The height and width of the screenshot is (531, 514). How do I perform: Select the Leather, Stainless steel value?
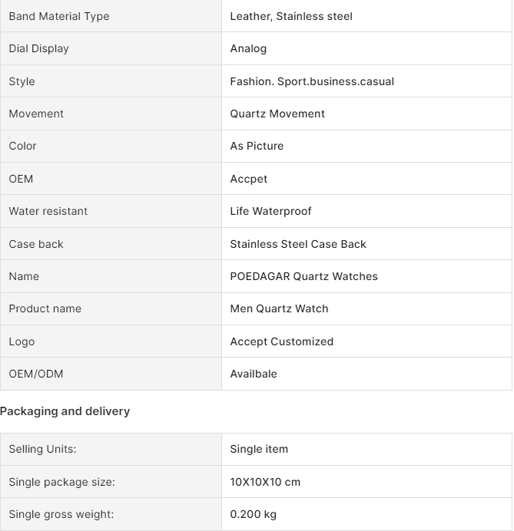click(x=291, y=16)
